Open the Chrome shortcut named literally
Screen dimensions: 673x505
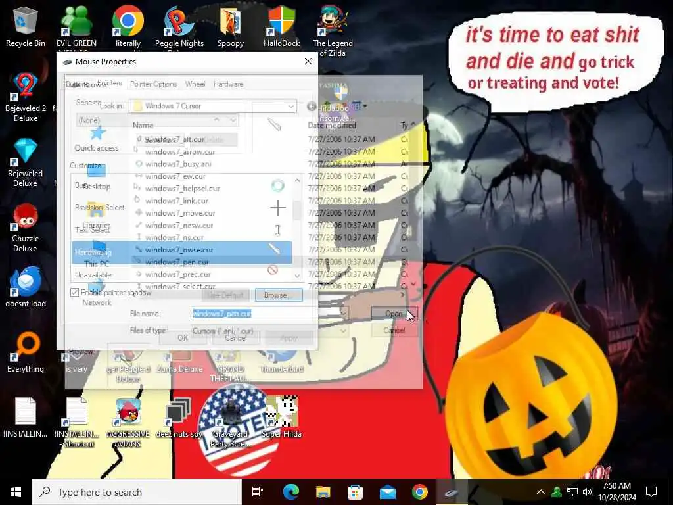click(128, 26)
